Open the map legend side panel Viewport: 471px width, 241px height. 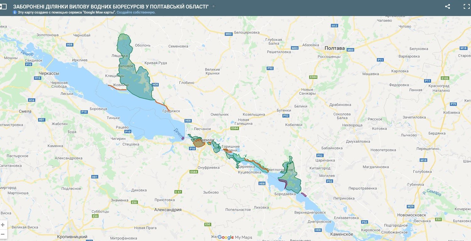pos(3,6)
